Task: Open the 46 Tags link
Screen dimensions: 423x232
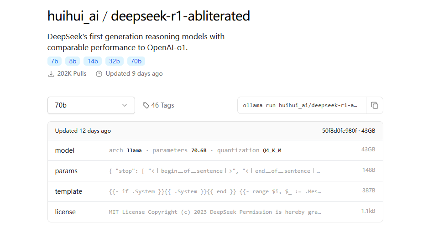Action: pyautogui.click(x=159, y=105)
